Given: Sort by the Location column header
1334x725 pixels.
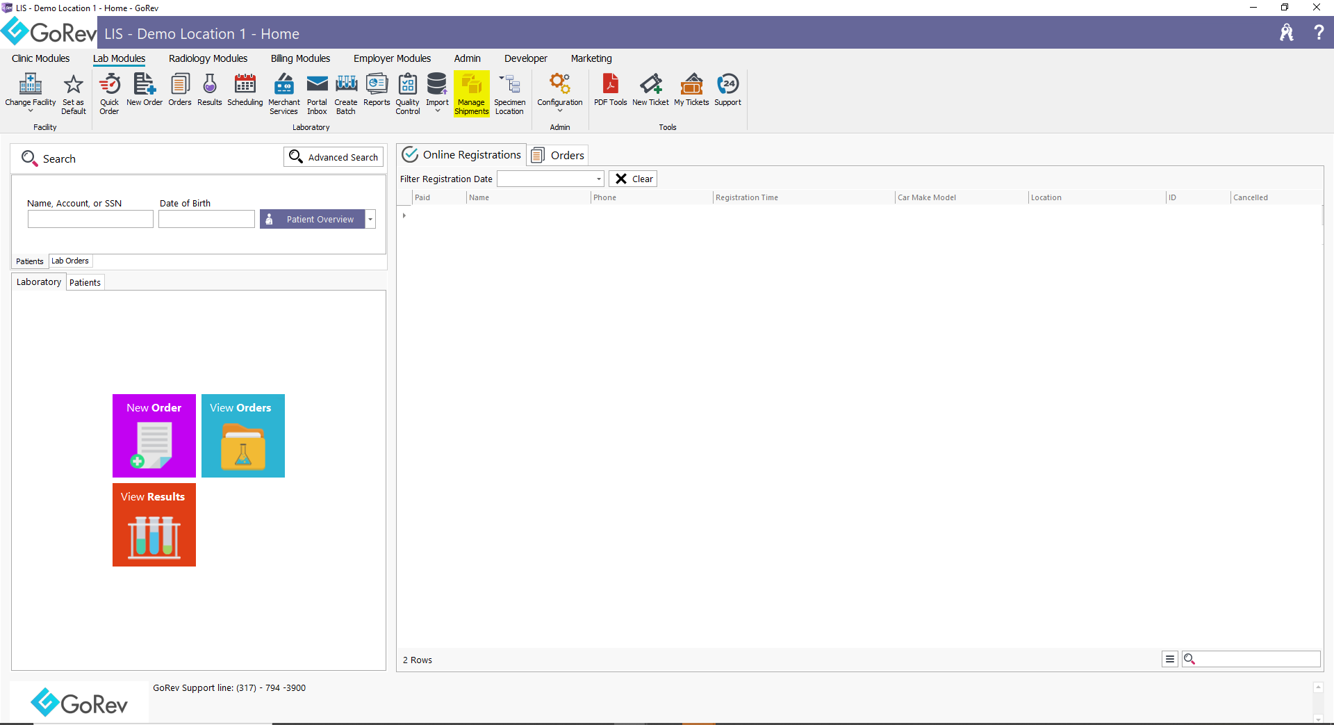Looking at the screenshot, I should pos(1097,197).
